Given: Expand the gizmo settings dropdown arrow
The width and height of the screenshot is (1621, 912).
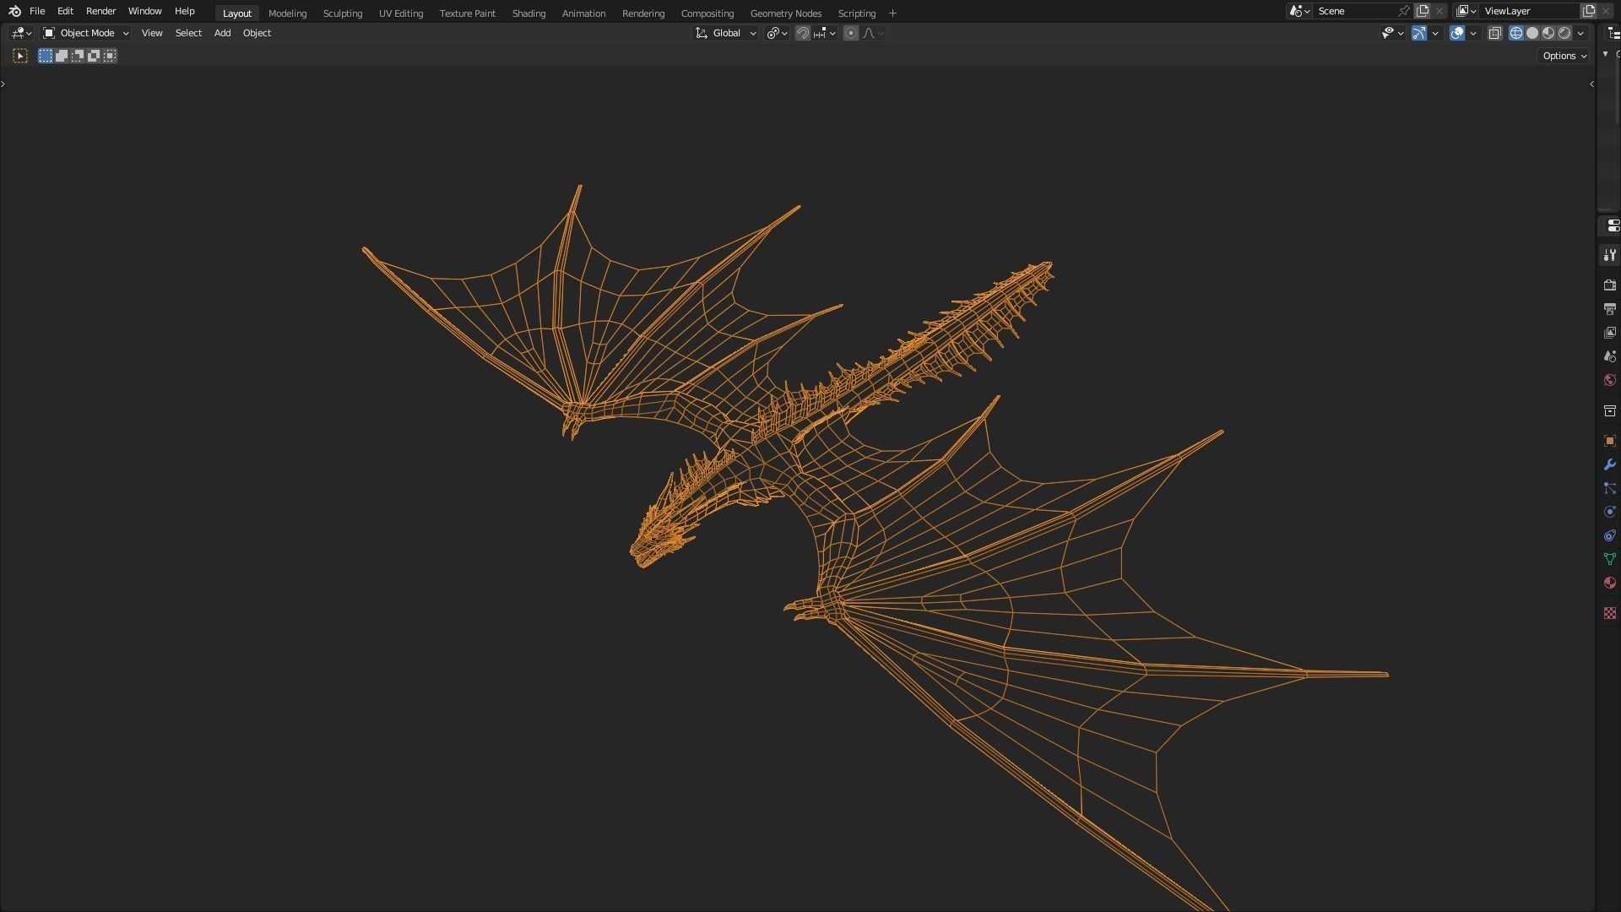Looking at the screenshot, I should click(x=1435, y=33).
